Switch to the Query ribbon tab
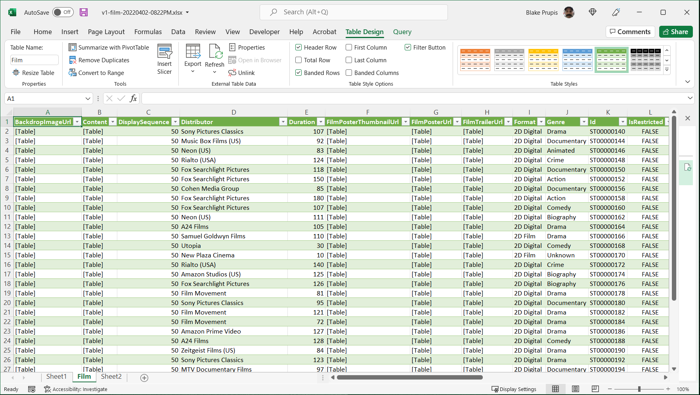 tap(402, 32)
